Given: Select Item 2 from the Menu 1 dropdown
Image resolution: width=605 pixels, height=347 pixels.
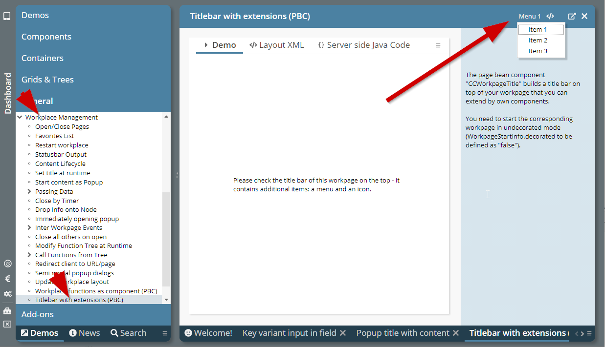Looking at the screenshot, I should 538,41.
